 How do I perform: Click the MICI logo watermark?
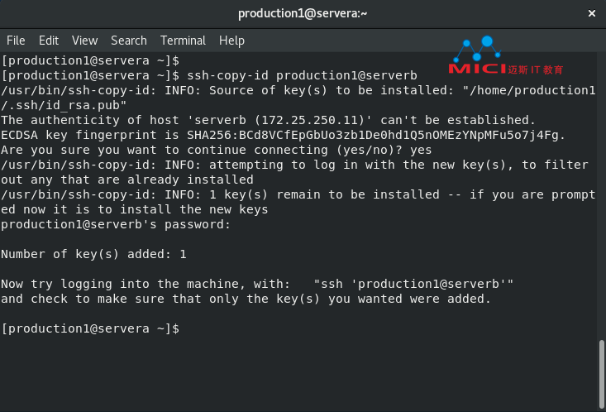[x=478, y=55]
